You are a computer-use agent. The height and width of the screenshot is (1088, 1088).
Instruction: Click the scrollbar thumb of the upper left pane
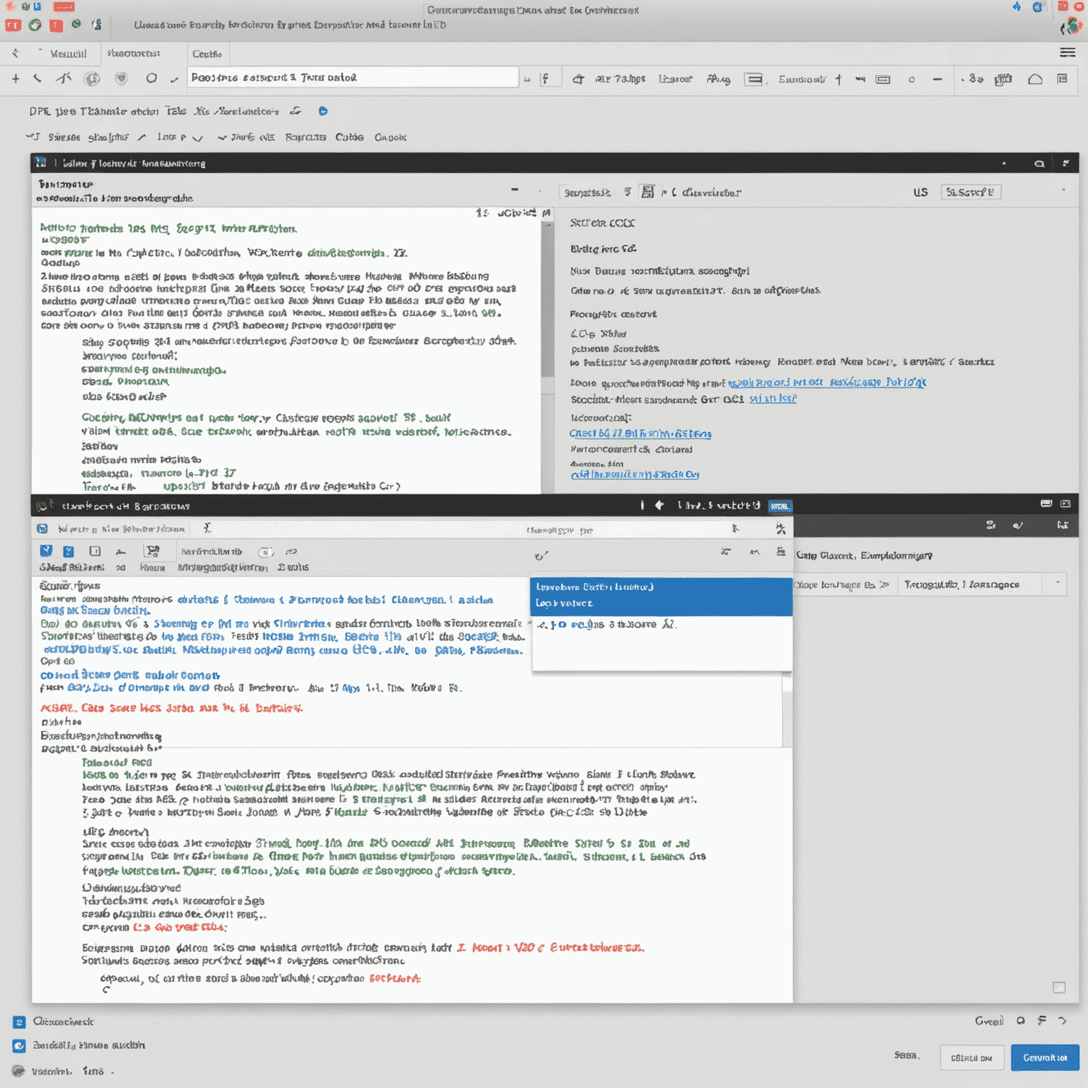pyautogui.click(x=548, y=301)
